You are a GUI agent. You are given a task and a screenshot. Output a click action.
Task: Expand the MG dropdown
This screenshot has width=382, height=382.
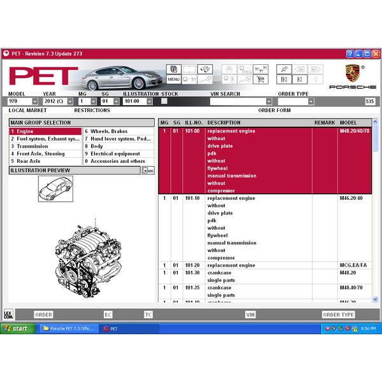click(94, 101)
